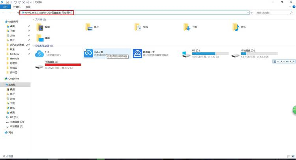This screenshot has width=296, height=160.
Task: Tick the checkbox on the 360云盘 item
Action: [85, 50]
